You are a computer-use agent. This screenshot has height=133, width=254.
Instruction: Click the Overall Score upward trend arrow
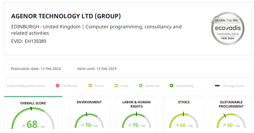coord(23,126)
